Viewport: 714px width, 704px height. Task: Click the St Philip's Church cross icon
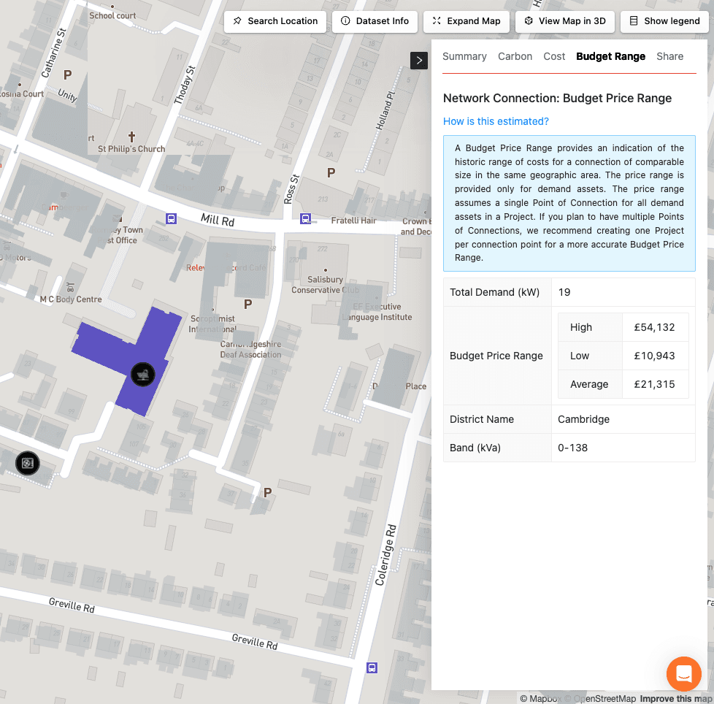132,137
